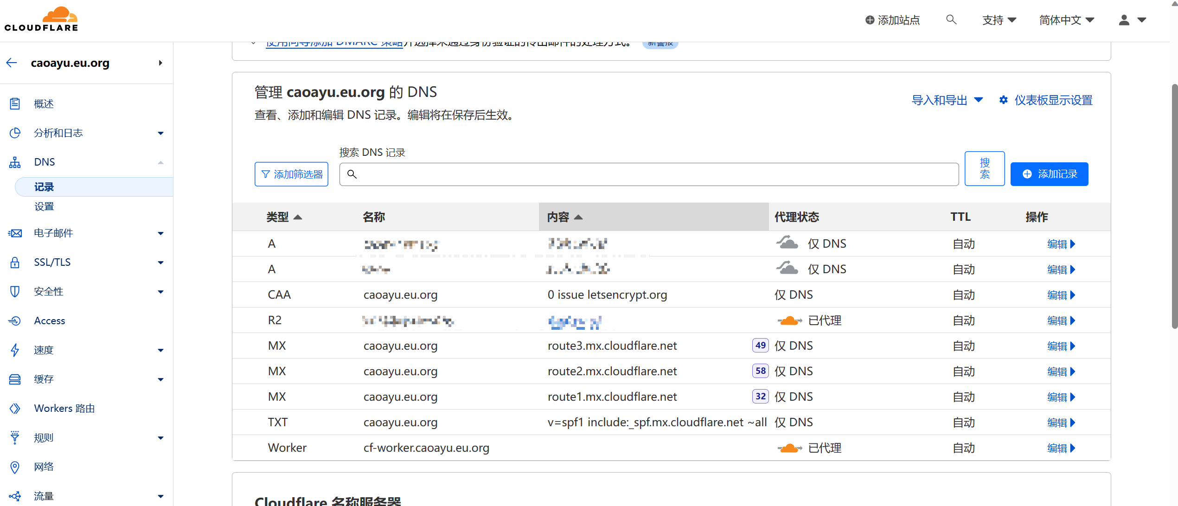The image size is (1178, 506).
Task: Collapse the DNS sidebar section
Action: [x=160, y=162]
